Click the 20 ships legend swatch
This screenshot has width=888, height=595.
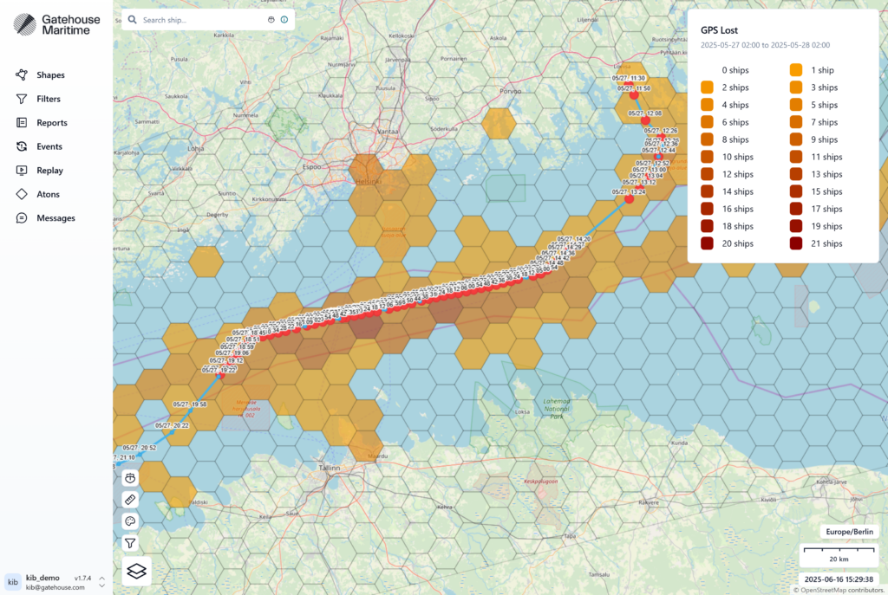pyautogui.click(x=707, y=243)
